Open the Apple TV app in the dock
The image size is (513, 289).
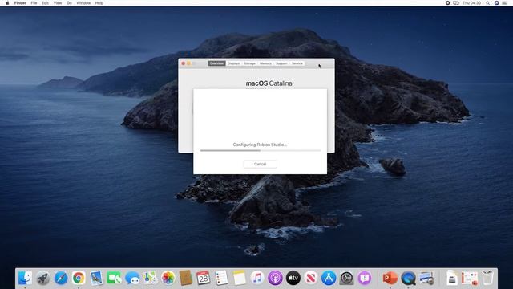pyautogui.click(x=293, y=278)
